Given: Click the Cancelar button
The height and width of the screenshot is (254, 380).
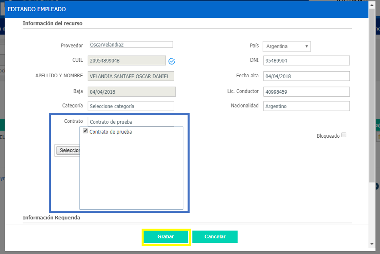Looking at the screenshot, I should 215,237.
